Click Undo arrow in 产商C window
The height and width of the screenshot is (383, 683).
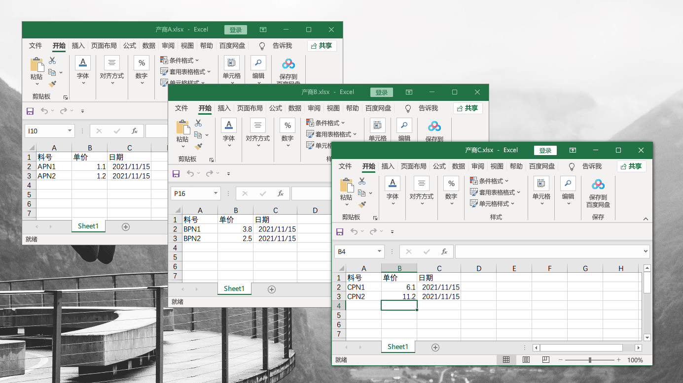pos(354,231)
